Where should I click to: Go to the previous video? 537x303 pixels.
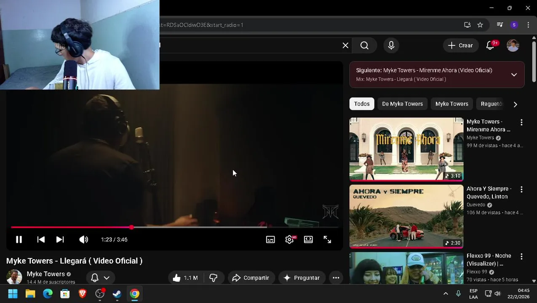click(x=41, y=239)
